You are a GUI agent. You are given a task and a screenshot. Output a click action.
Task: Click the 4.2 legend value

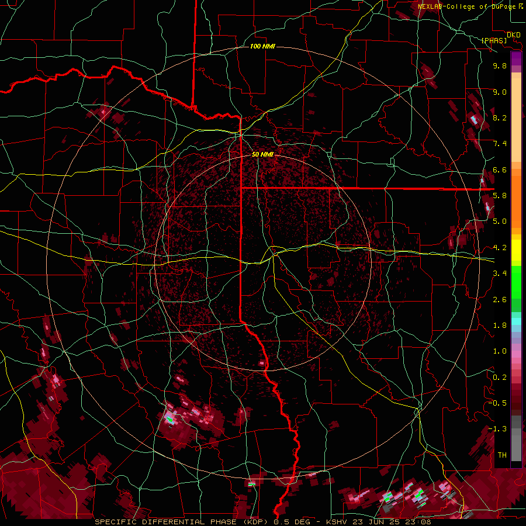tap(500, 248)
